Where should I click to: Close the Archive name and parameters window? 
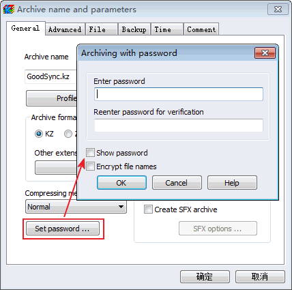click(x=278, y=10)
